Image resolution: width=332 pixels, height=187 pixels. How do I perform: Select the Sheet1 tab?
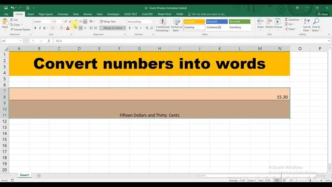[24, 175]
